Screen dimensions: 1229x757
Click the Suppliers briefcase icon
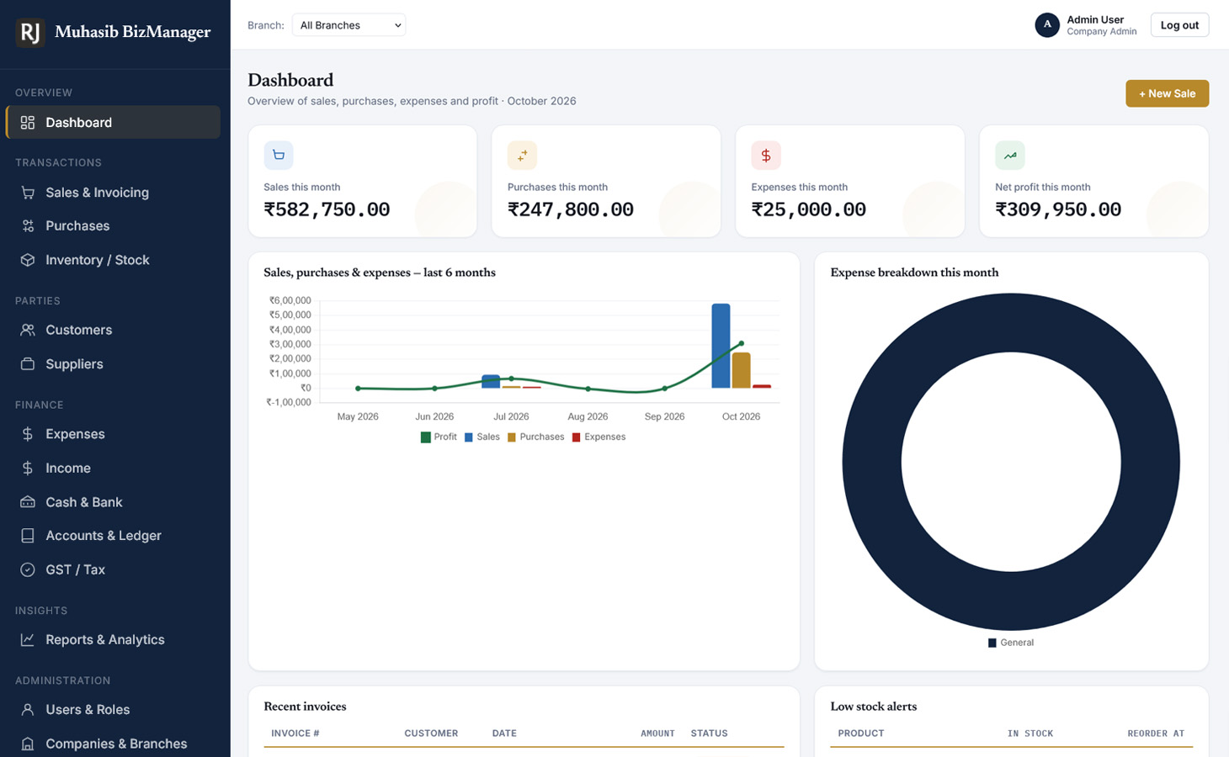pyautogui.click(x=28, y=364)
